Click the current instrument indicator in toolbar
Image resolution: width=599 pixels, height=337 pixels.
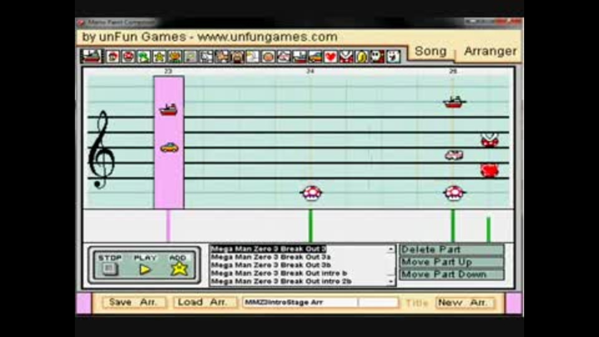coord(92,57)
